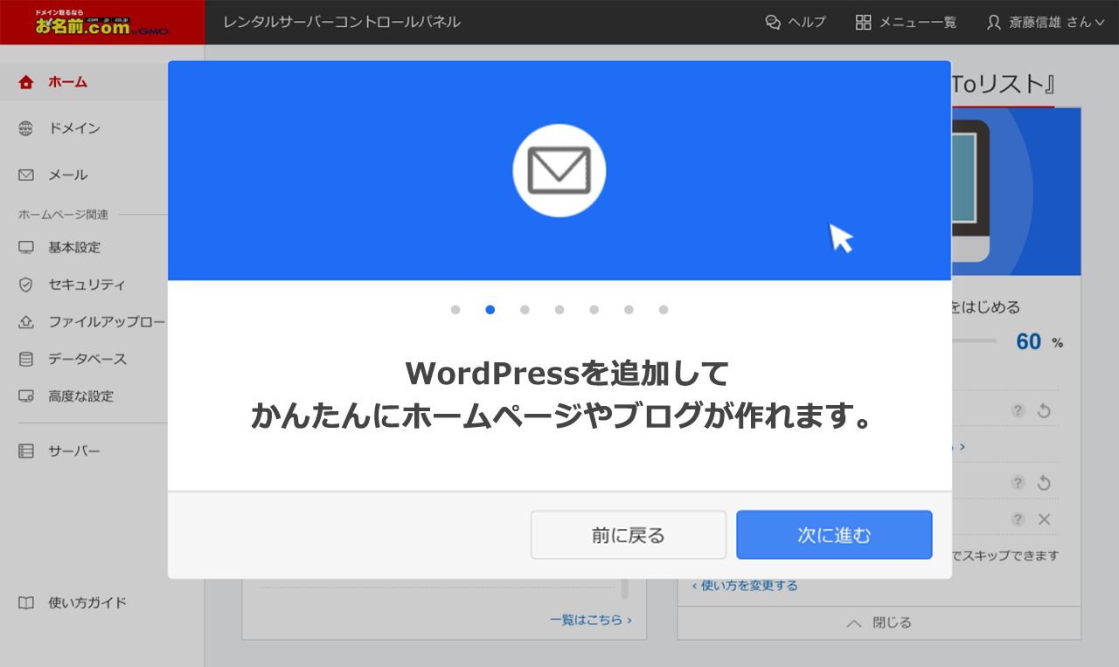Image resolution: width=1119 pixels, height=667 pixels.
Task: Click the envelope icon beside メール
Action: (x=26, y=175)
